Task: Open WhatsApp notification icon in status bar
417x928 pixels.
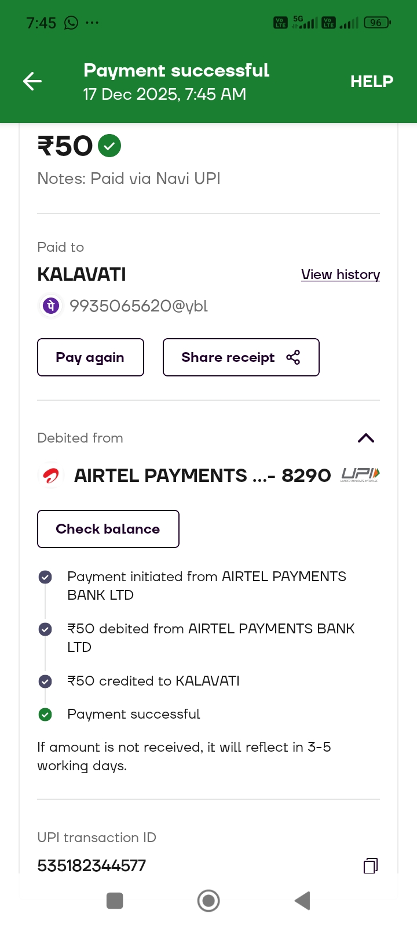Action: pyautogui.click(x=71, y=23)
